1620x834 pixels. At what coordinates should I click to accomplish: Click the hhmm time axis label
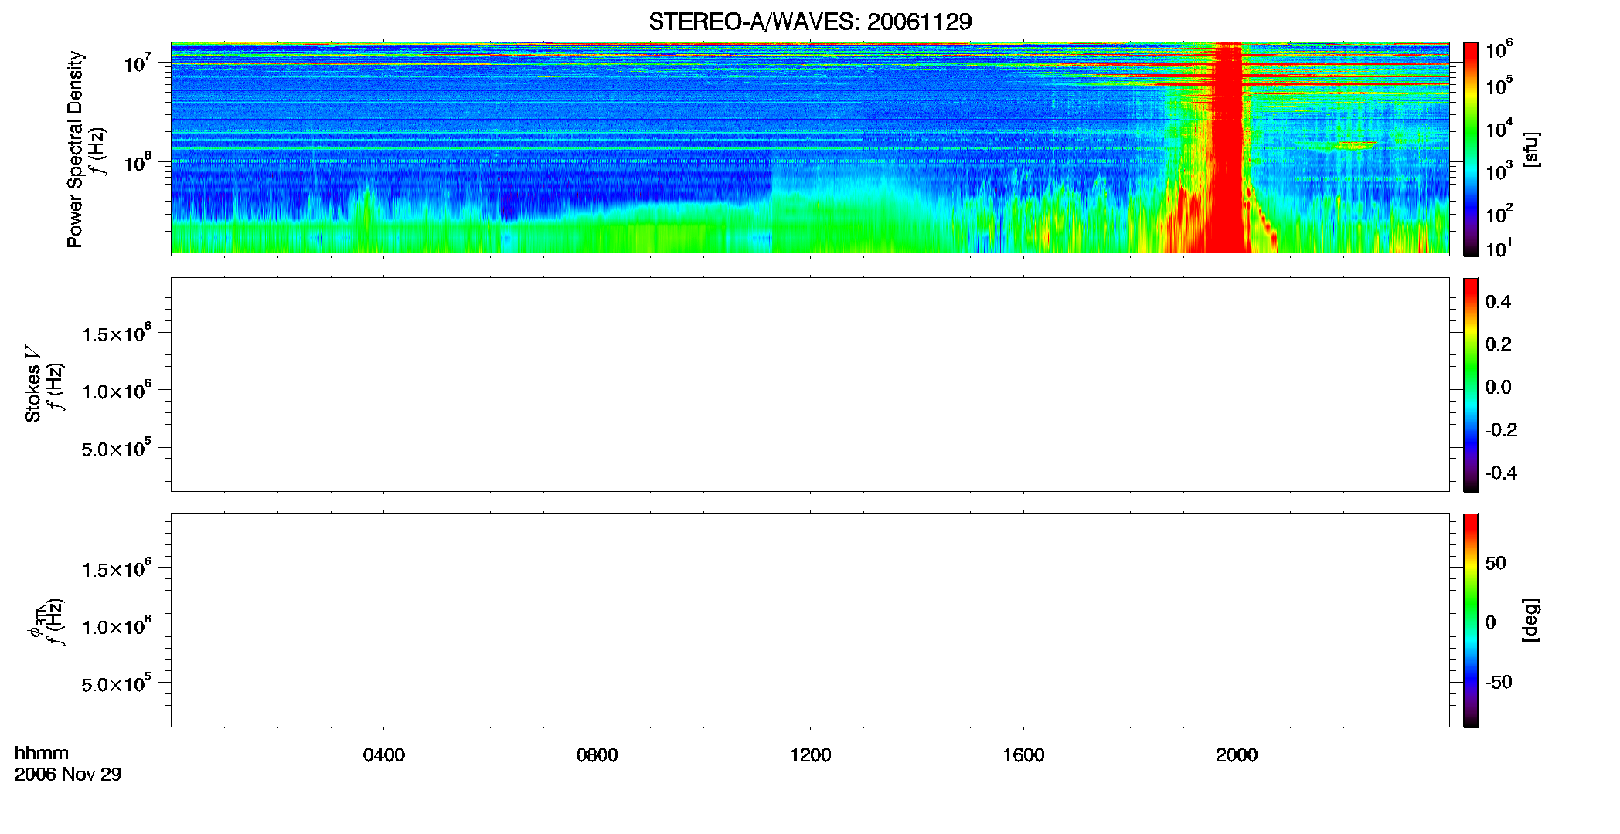[42, 754]
